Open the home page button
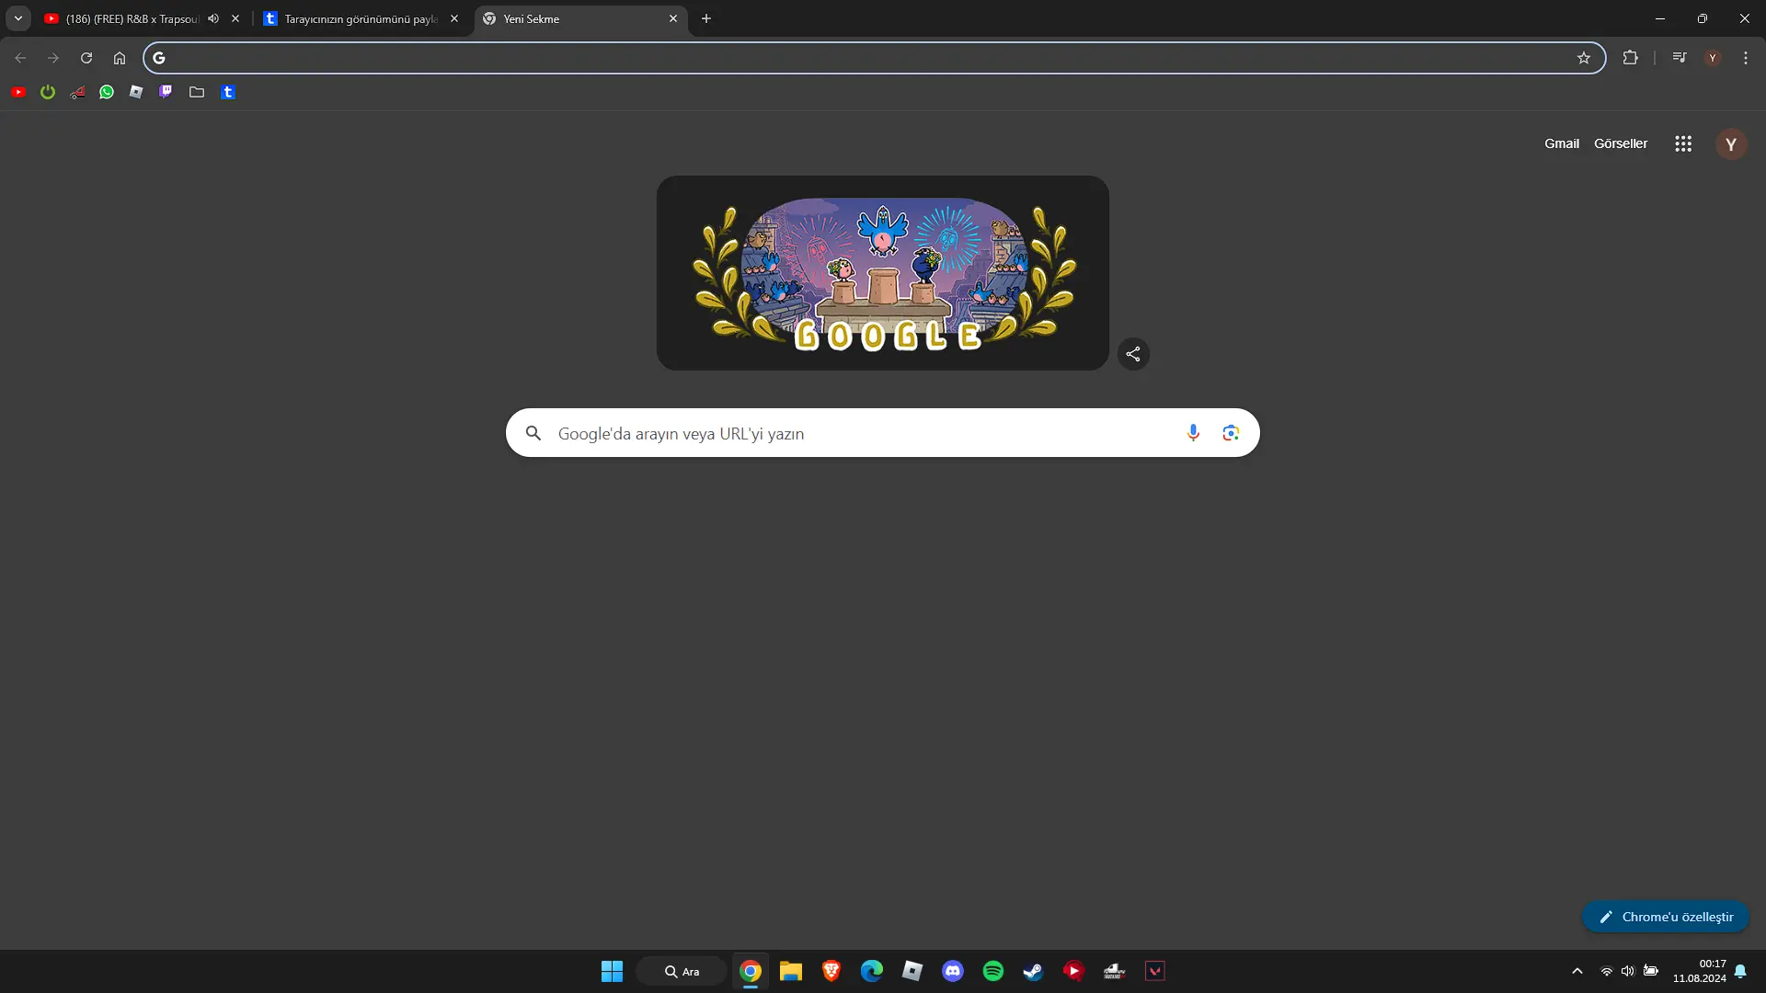The height and width of the screenshot is (993, 1766). (x=120, y=58)
